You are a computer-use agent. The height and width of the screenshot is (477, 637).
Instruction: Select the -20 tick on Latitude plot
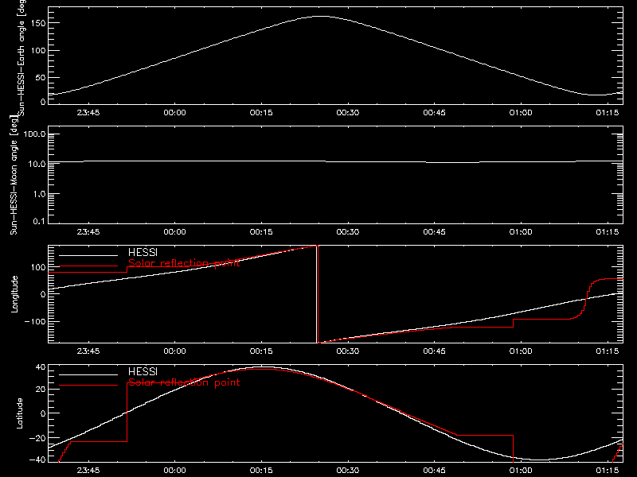tap(37, 438)
